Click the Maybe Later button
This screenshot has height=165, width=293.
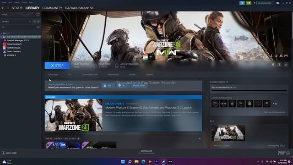tap(139, 86)
